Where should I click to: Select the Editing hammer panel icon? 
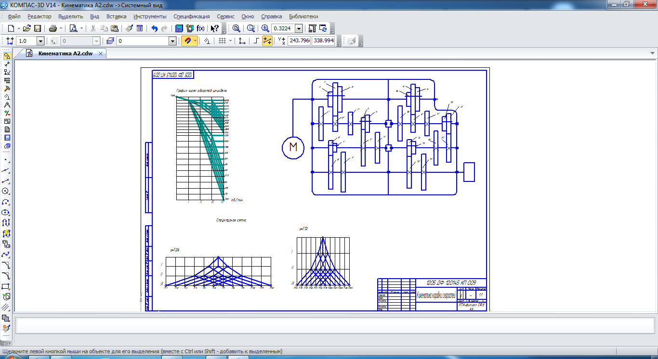7,89
